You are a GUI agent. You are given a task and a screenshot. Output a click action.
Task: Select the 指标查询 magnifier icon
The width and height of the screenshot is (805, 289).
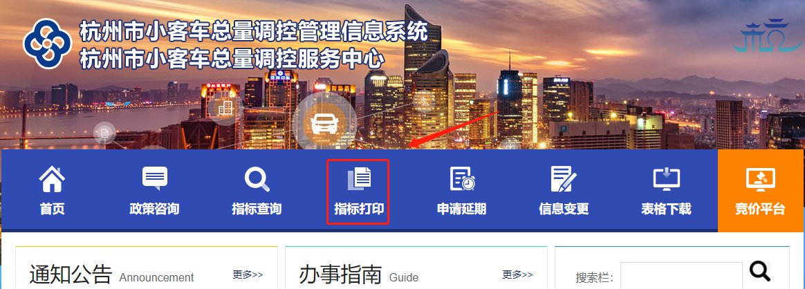(x=257, y=179)
